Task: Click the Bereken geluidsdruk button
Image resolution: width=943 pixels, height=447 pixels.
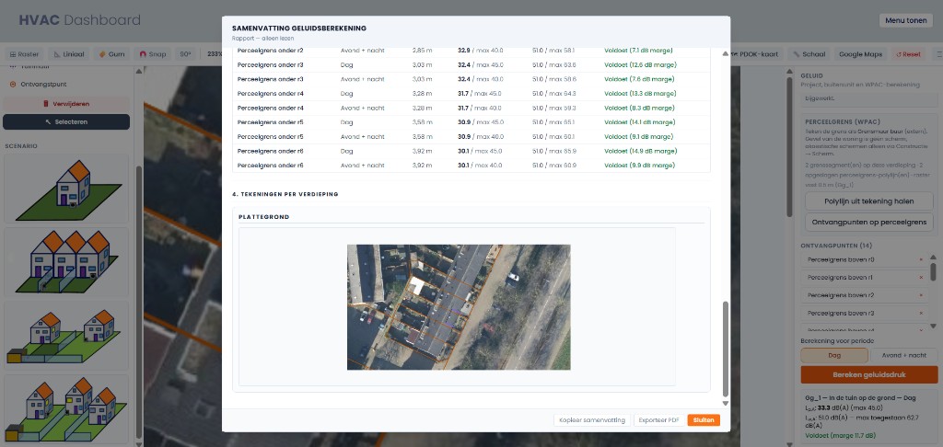Action: tap(869, 375)
